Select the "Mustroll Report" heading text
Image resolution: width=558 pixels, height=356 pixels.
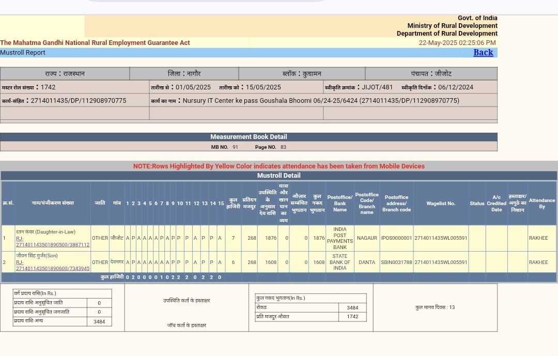click(23, 53)
